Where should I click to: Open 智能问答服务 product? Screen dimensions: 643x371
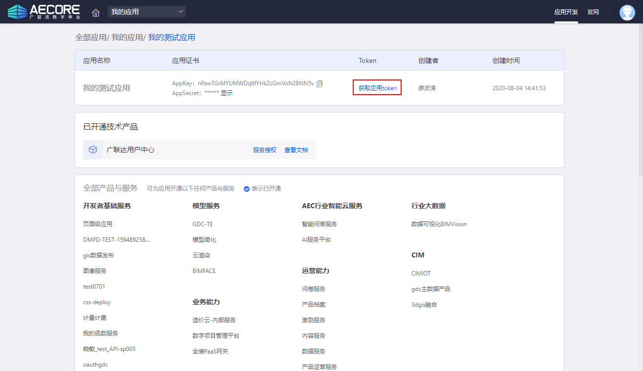320,224
